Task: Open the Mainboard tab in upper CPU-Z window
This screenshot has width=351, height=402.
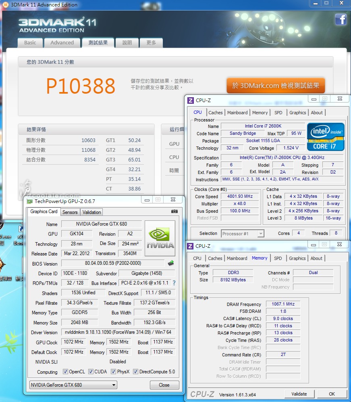Action: pos(237,113)
